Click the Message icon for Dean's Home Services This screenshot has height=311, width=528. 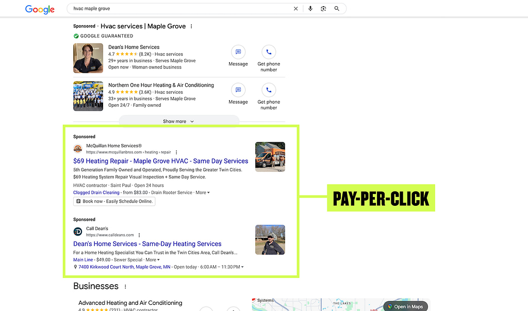(x=238, y=52)
